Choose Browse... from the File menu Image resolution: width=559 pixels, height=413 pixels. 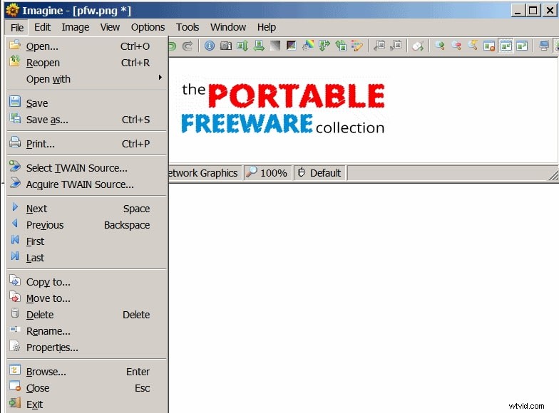tap(87, 372)
